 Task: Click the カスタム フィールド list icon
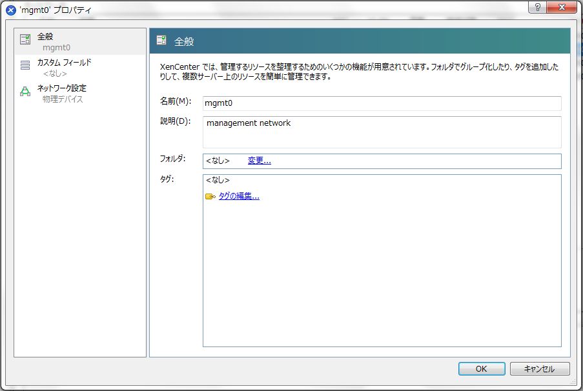click(25, 65)
